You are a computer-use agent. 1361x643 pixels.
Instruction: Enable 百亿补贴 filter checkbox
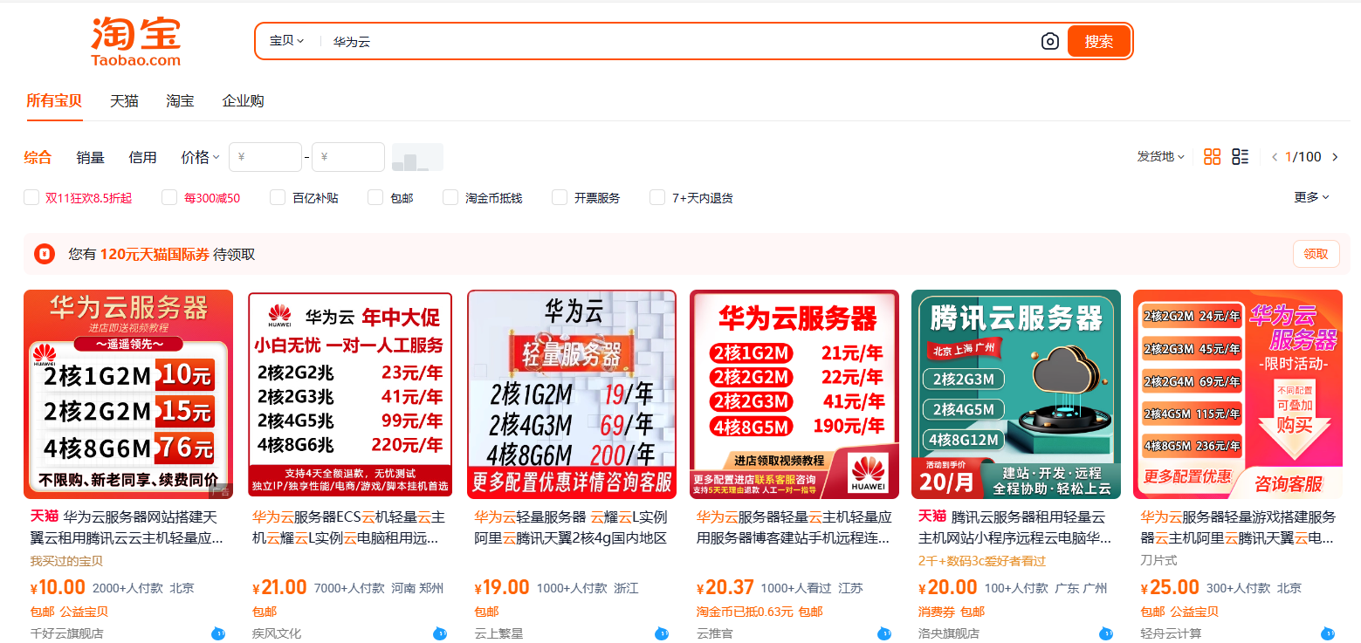pyautogui.click(x=278, y=198)
